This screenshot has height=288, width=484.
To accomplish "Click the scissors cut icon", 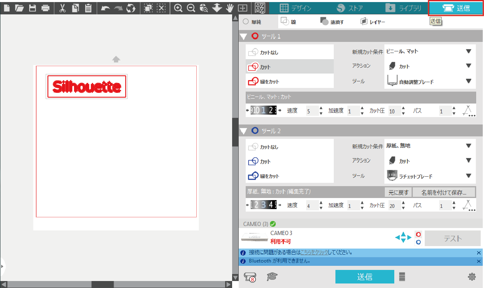I will 63,8.
